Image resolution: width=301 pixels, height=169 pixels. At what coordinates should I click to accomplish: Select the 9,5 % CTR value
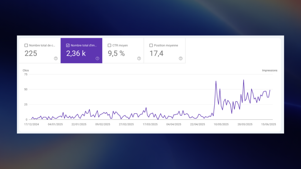pyautogui.click(x=116, y=53)
